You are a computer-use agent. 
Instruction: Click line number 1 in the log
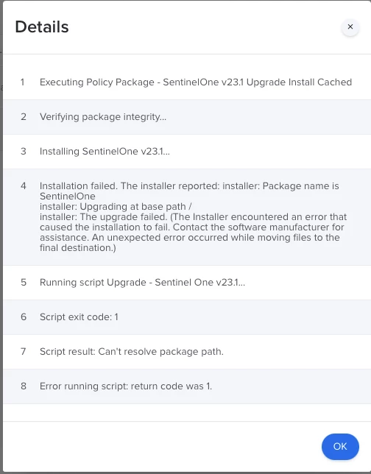(x=23, y=82)
